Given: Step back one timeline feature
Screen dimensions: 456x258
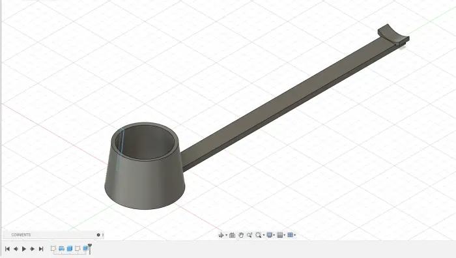Looking at the screenshot, I should click(16, 249).
